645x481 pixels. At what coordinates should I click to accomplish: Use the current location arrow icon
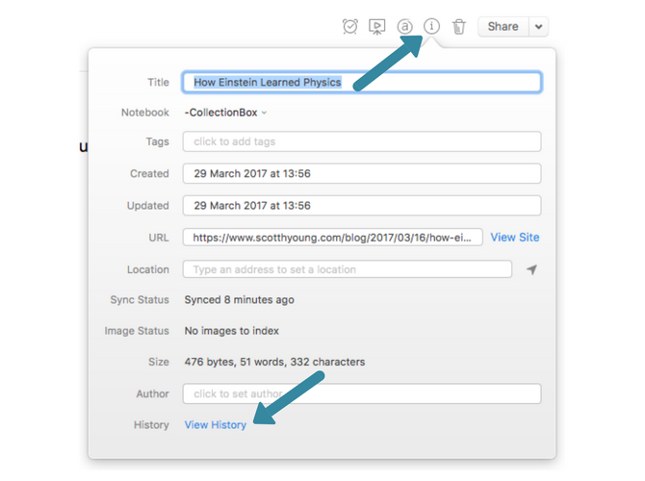pyautogui.click(x=531, y=270)
